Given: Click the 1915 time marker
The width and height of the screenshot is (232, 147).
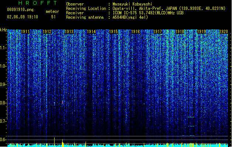Looking at the screenshot, I should coord(113,32).
